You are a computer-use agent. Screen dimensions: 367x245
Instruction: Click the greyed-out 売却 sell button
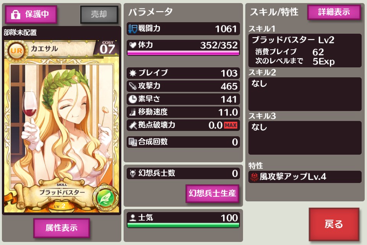coord(99,15)
